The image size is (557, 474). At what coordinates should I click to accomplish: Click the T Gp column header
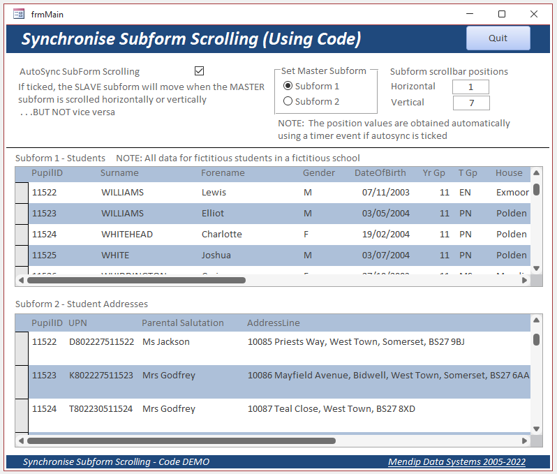pos(468,173)
